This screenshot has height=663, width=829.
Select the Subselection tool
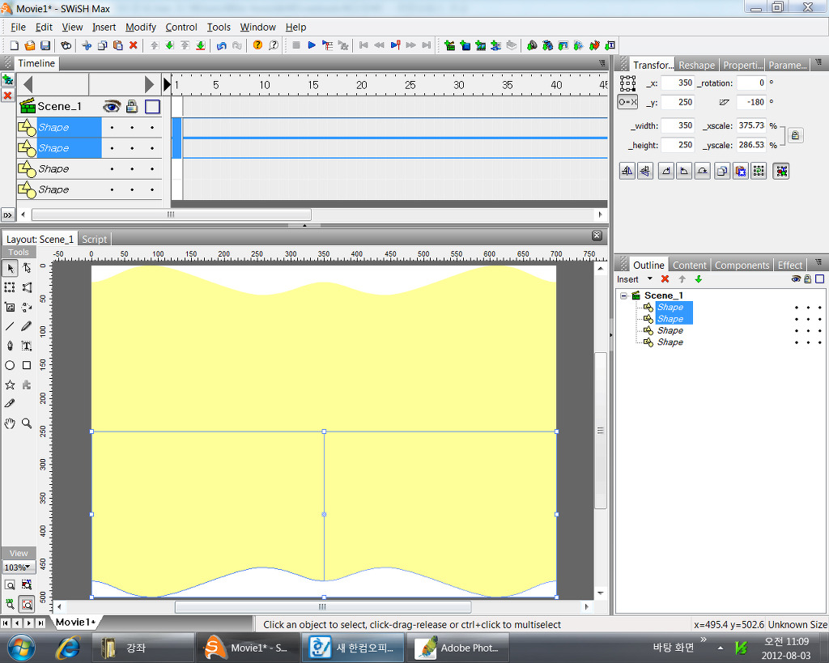coord(27,269)
